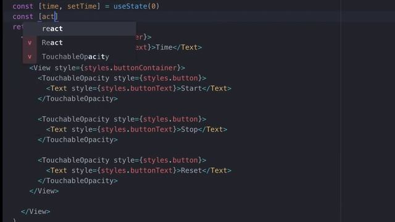Click 'styles.button' on the first TouchableOpacity
This screenshot has width=395, height=222.
click(x=170, y=78)
